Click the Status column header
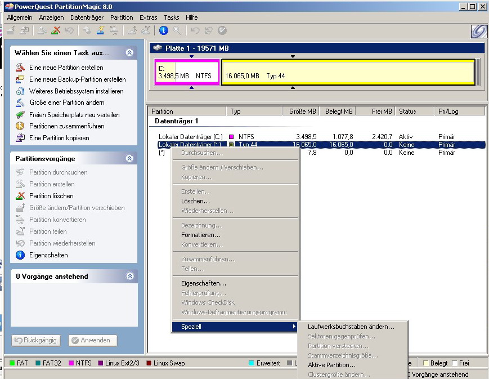489x379 pixels. pyautogui.click(x=415, y=111)
